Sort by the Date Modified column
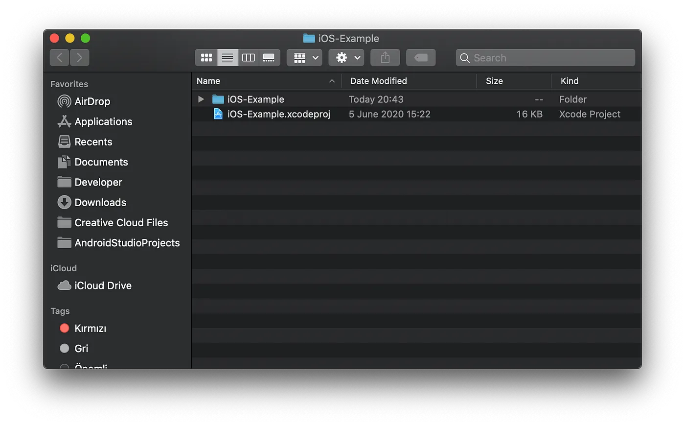Viewport: 685px width, 426px height. click(x=409, y=81)
